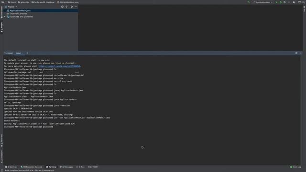Viewport: 306px width, 172px height.
Task: Click the expand/collapse all icon in Project panel
Action: (66, 7)
